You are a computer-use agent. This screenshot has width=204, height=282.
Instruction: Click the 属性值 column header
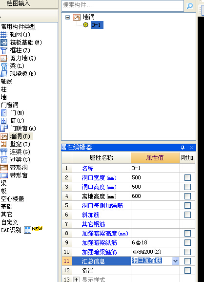click(155, 158)
